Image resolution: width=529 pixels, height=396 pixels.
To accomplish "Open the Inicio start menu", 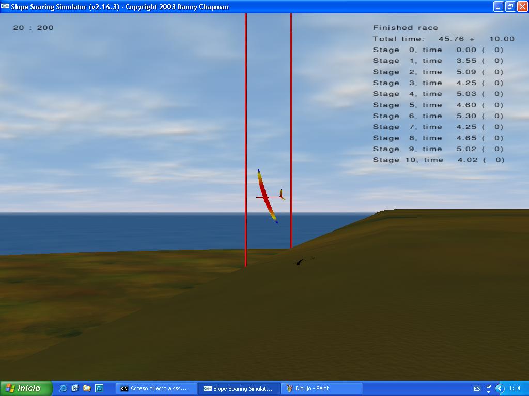I will pyautogui.click(x=26, y=388).
